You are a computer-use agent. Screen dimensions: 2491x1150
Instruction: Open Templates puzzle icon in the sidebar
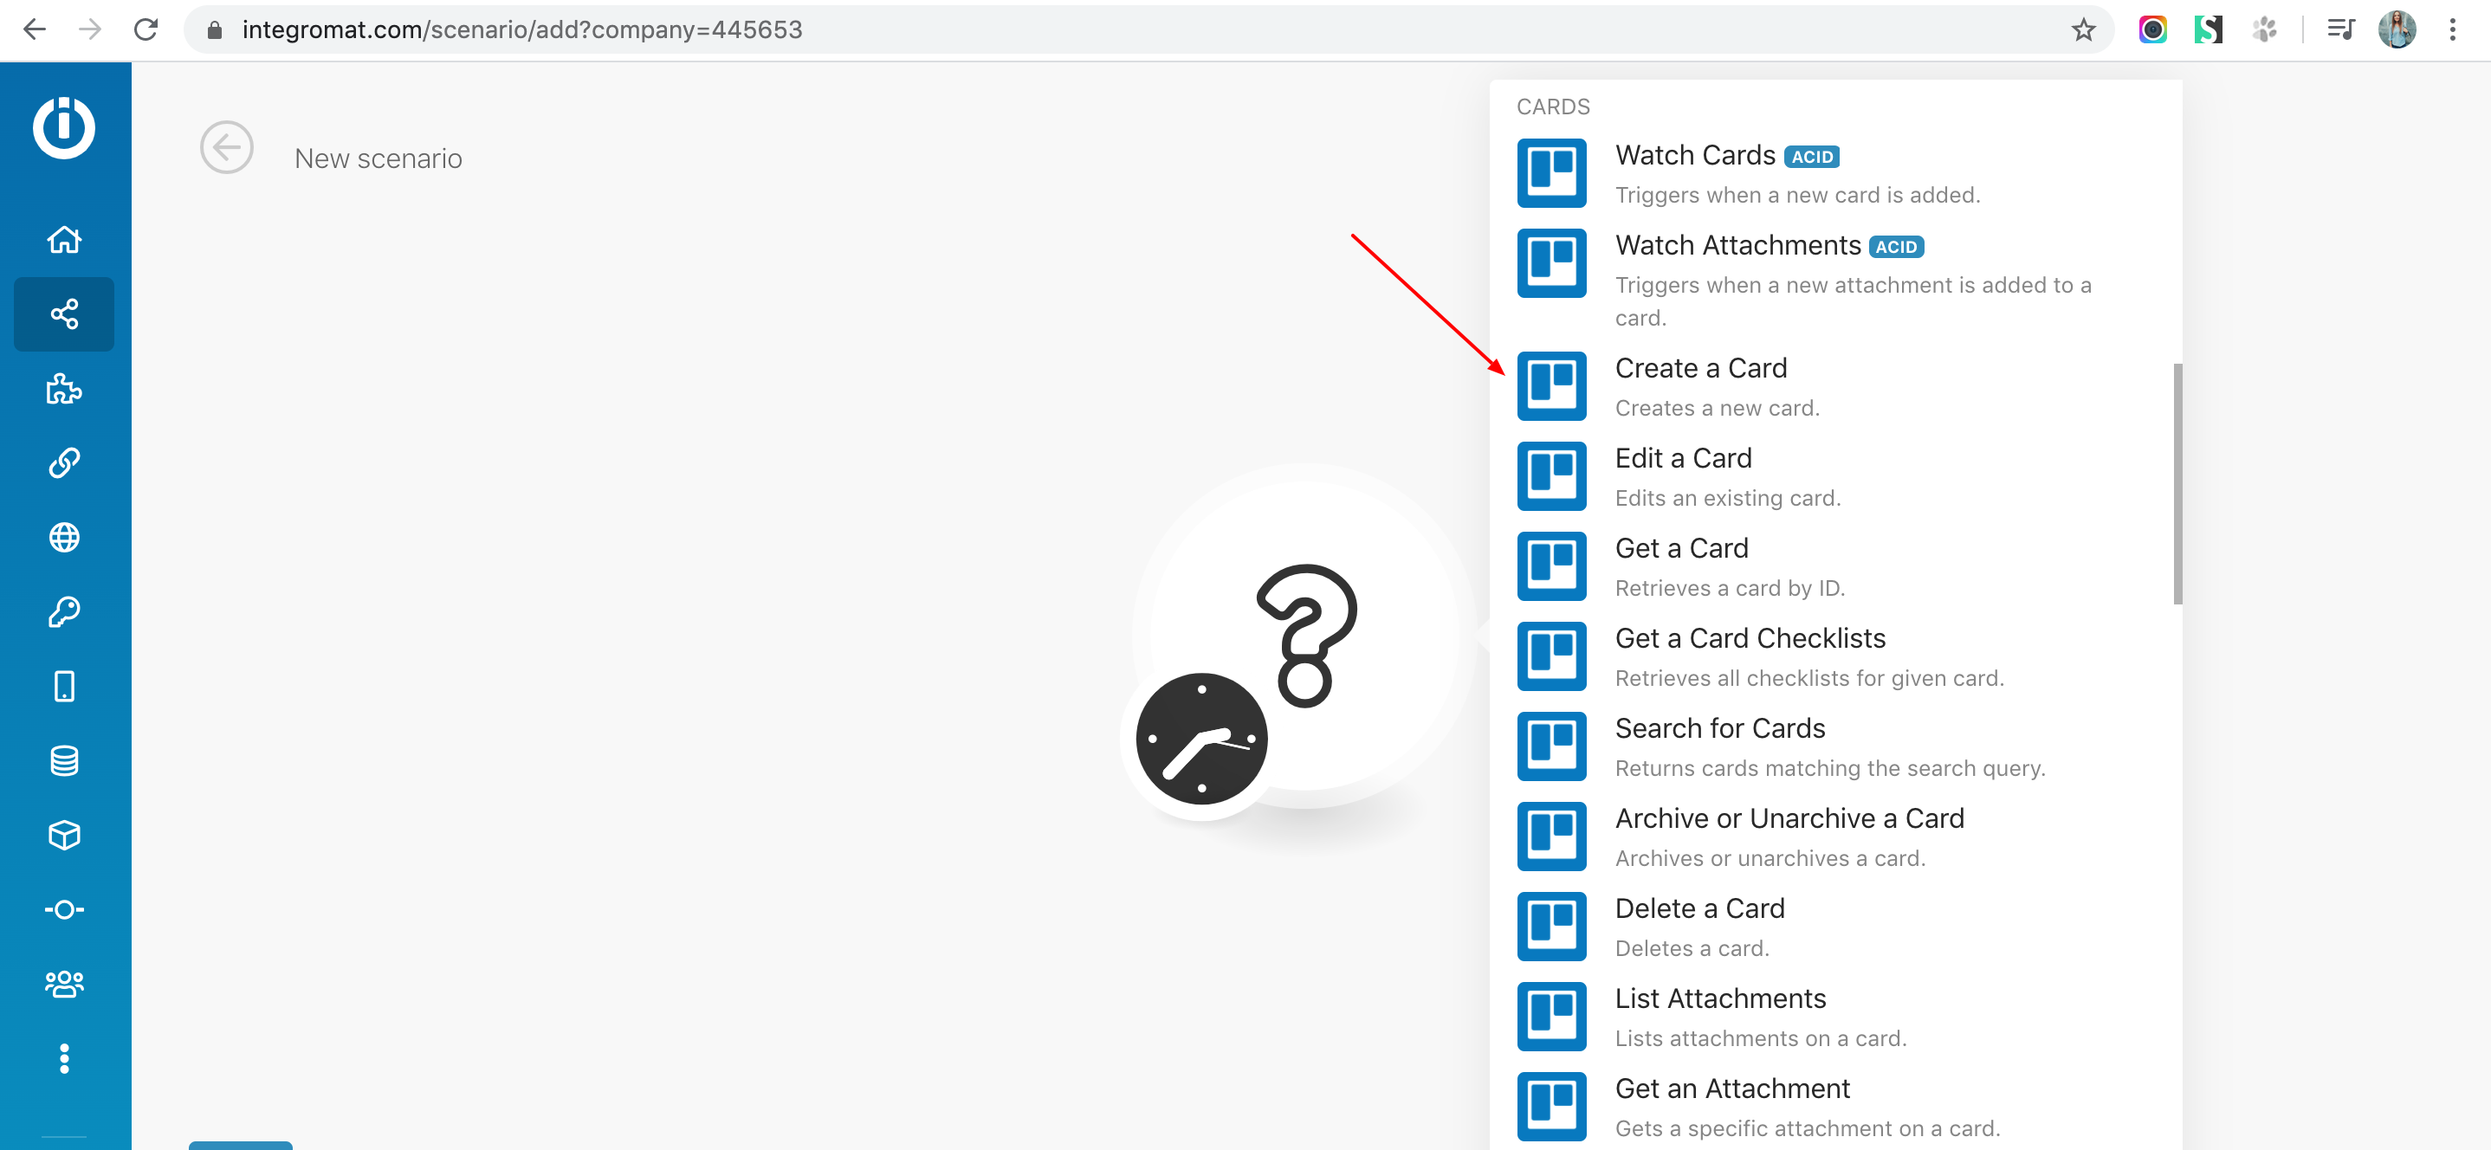pyautogui.click(x=64, y=389)
